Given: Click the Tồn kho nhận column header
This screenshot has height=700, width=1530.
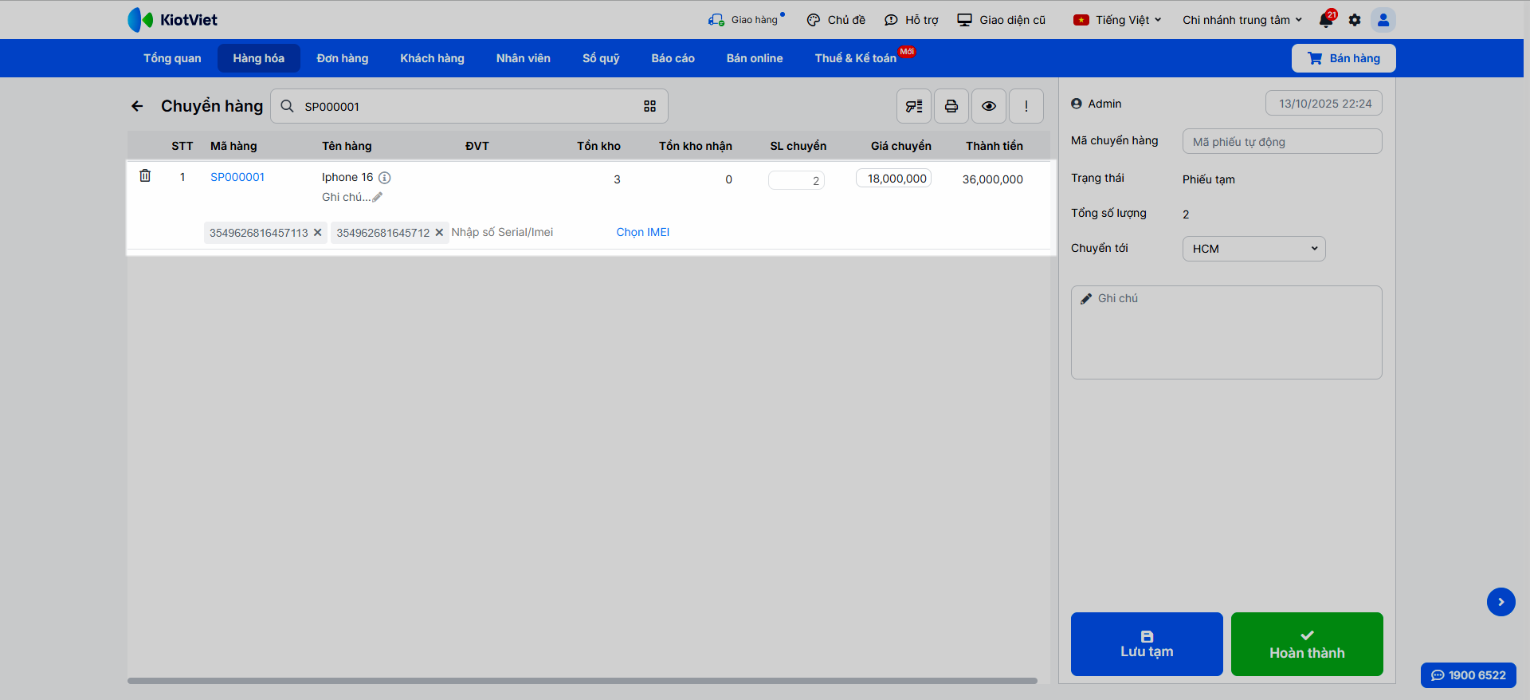Looking at the screenshot, I should [x=696, y=146].
